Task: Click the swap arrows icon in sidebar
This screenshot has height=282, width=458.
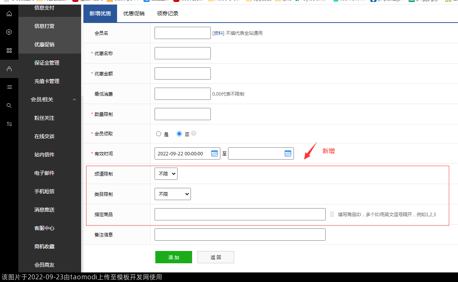Action: click(9, 124)
